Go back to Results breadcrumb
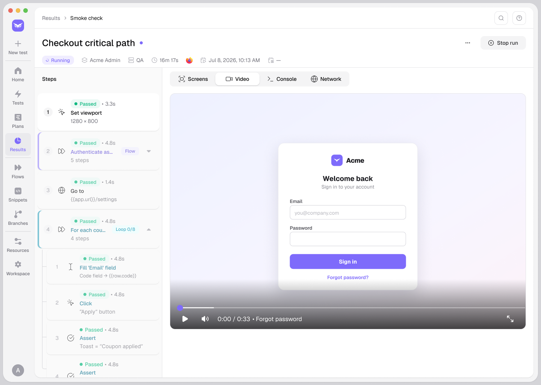 (51, 18)
